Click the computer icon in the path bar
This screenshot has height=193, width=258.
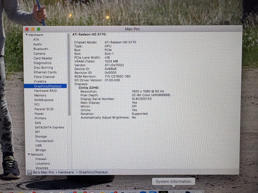pyautogui.click(x=30, y=172)
